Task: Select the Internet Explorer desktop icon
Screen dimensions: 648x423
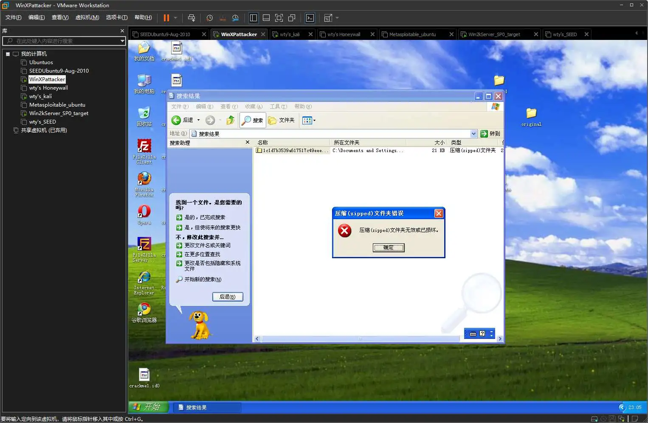Action: pos(144,282)
